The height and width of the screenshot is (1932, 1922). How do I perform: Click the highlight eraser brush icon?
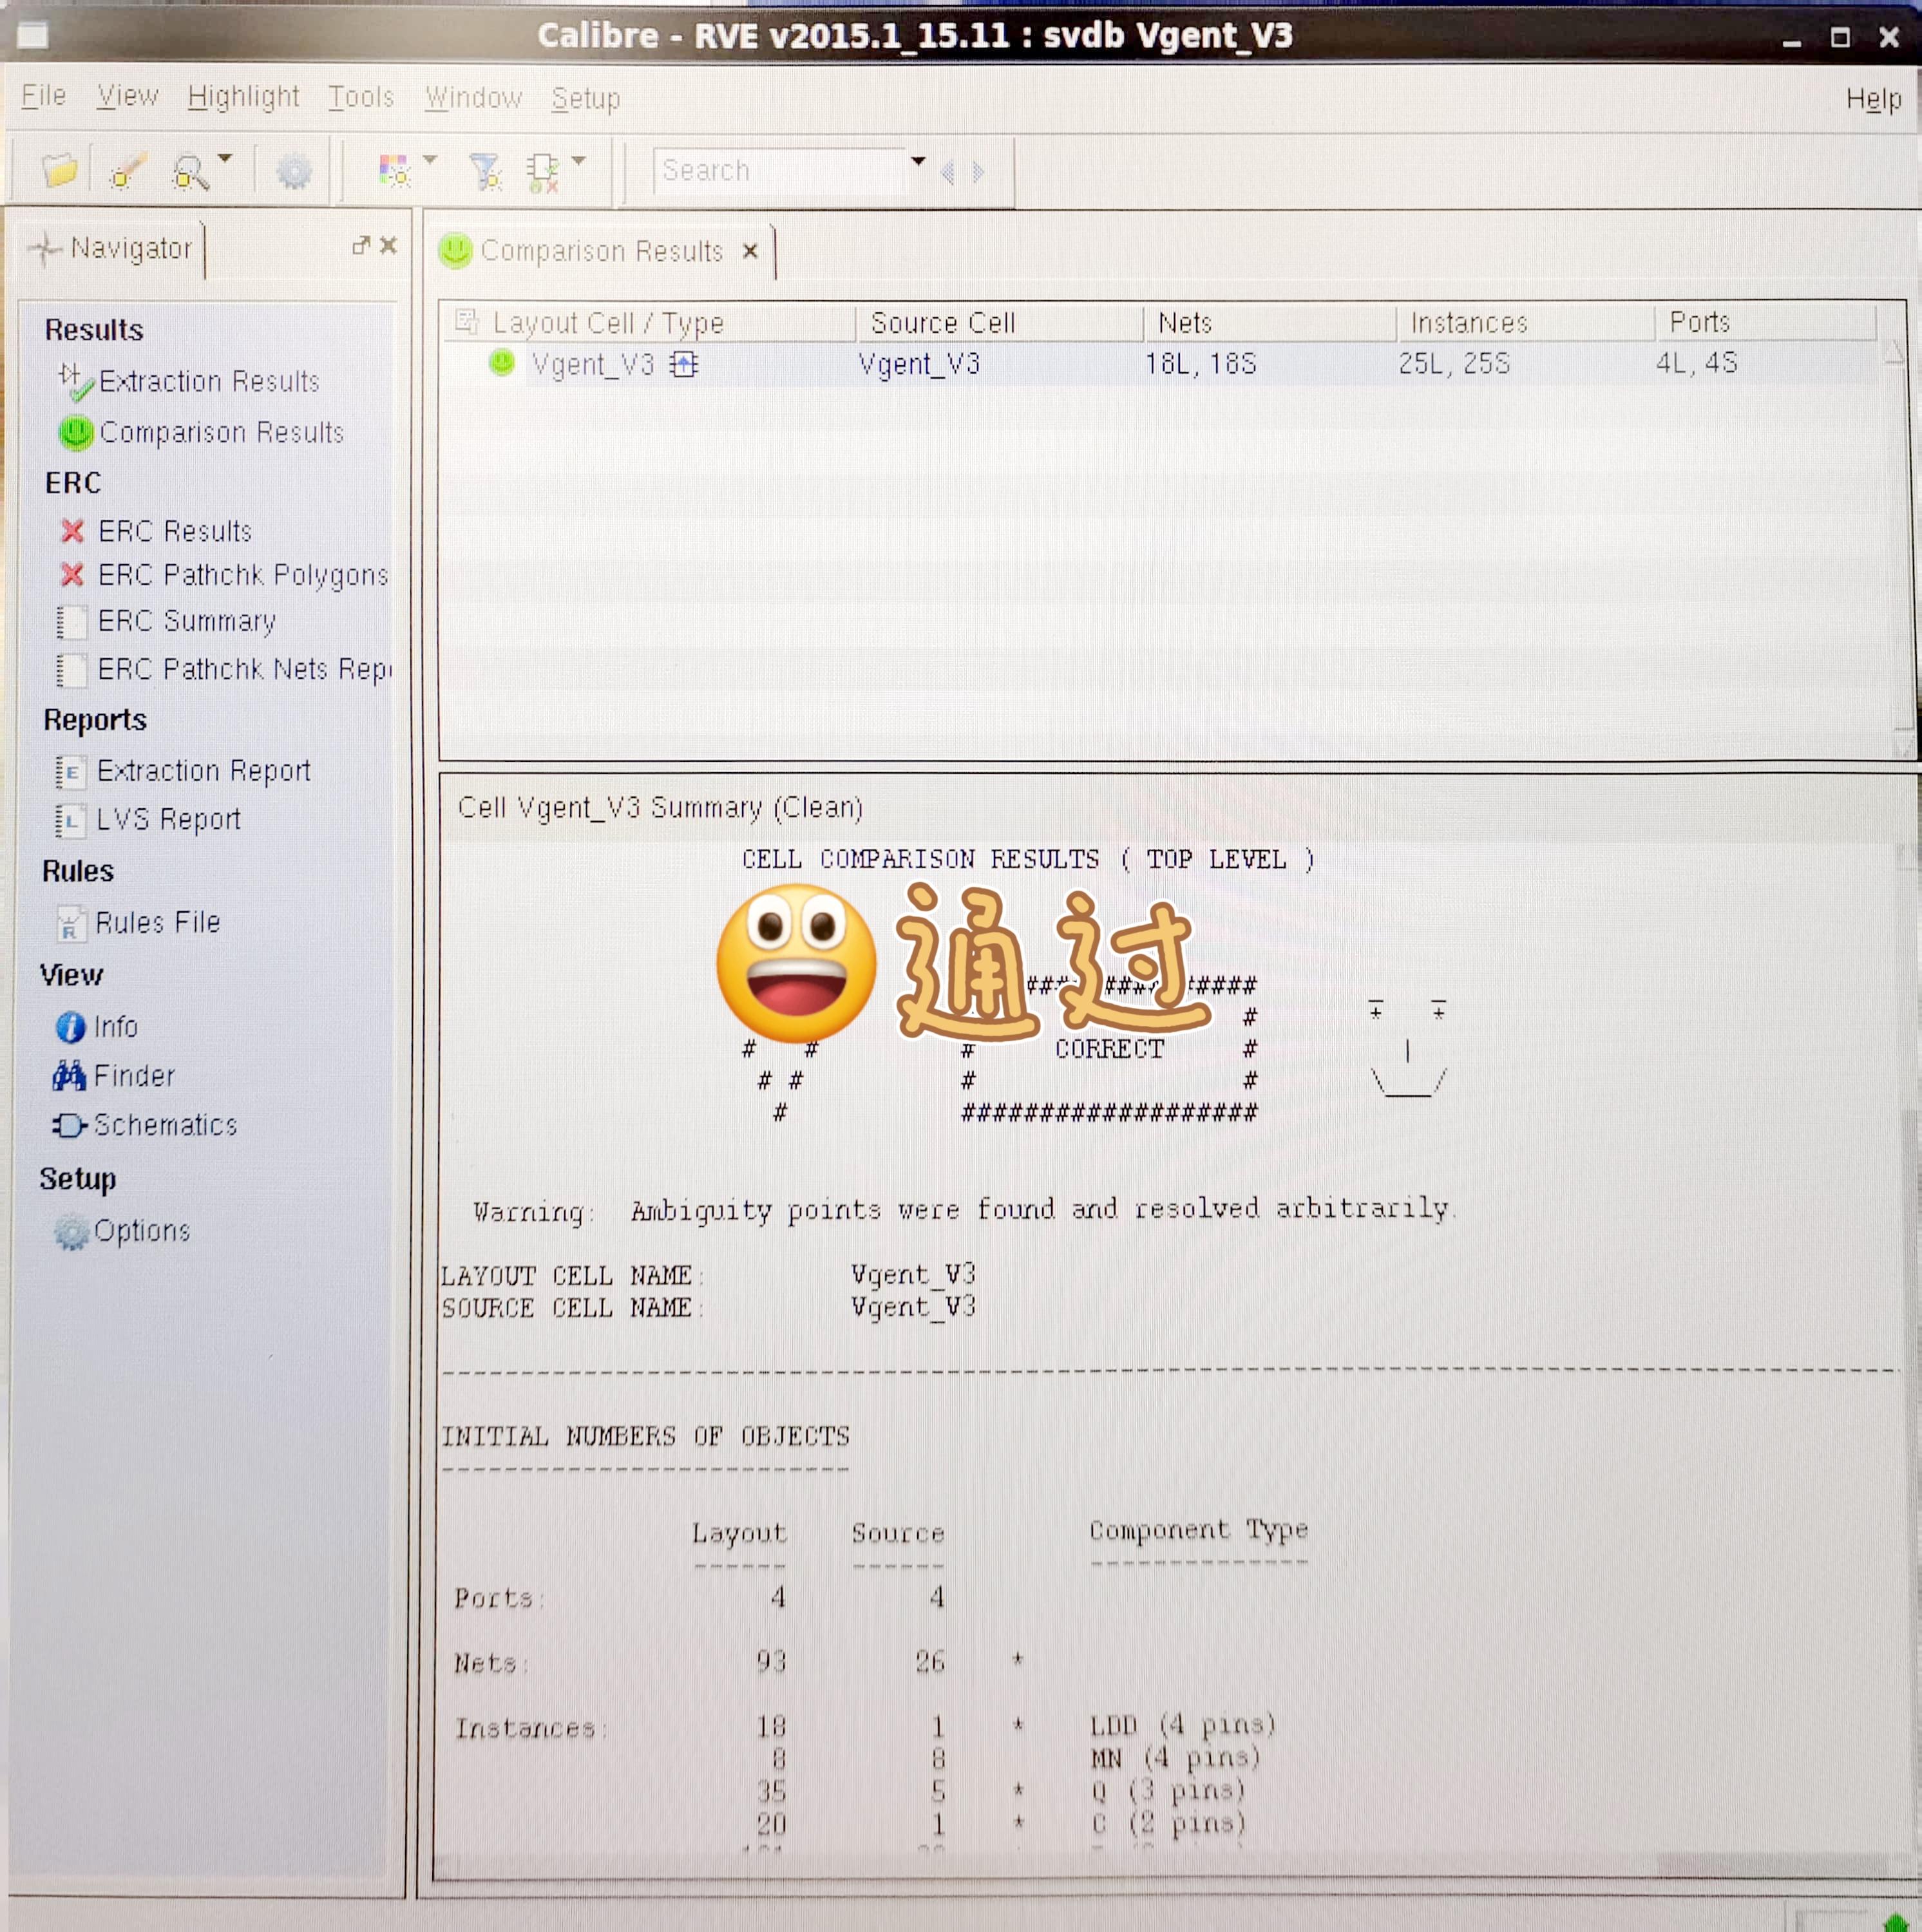tap(127, 172)
